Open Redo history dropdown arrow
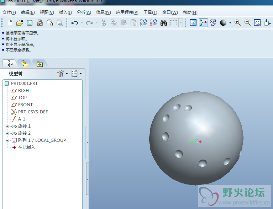273x209 pixels. coord(96,23)
